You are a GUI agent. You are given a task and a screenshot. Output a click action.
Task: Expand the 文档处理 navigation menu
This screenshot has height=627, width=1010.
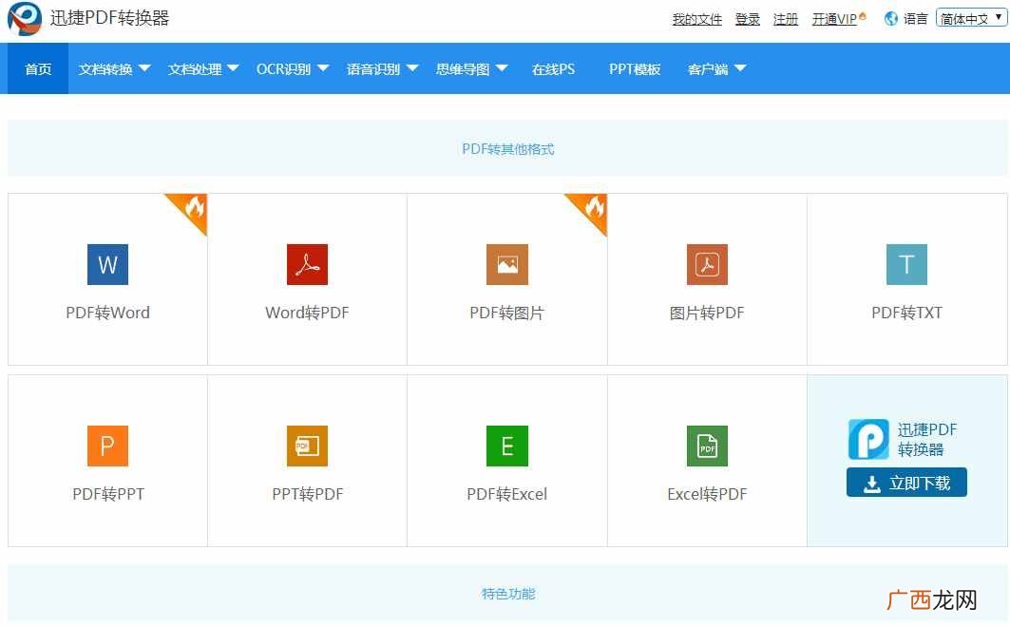[203, 69]
